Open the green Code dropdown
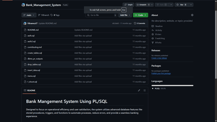 click(x=140, y=15)
